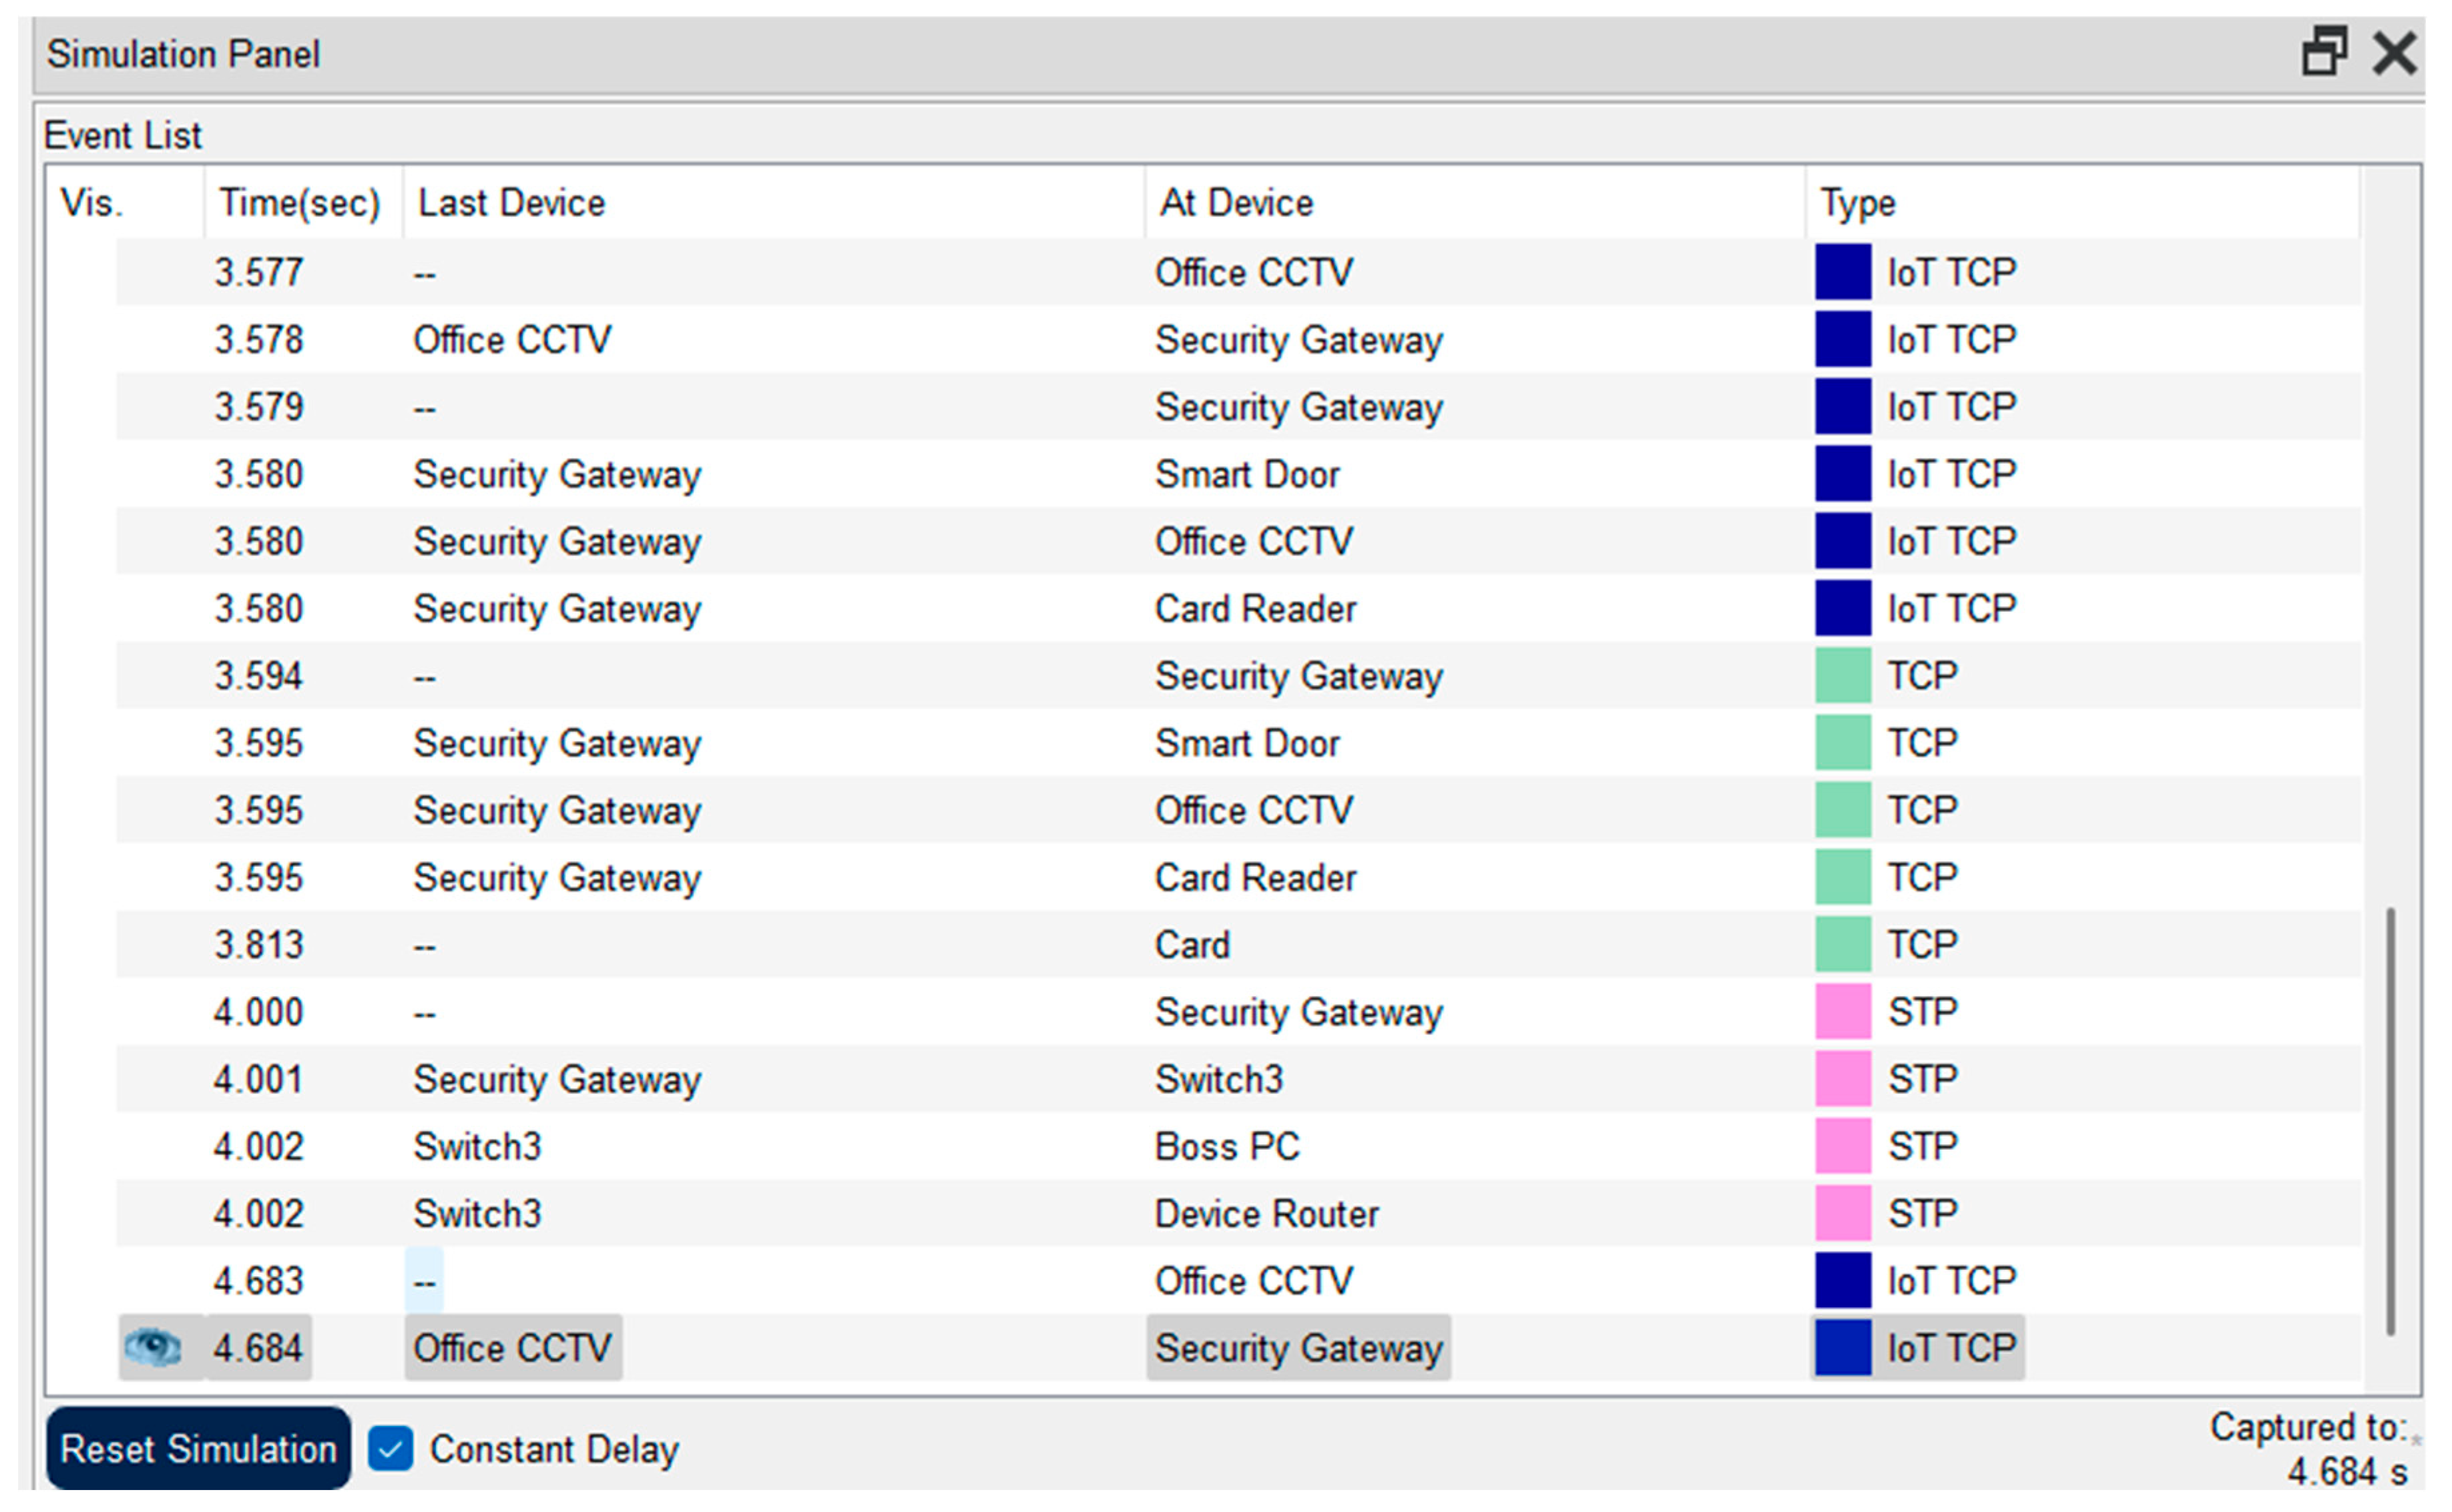Screen dimensions: 2452x1512
Task: Close the Simulation Panel
Action: click(x=2394, y=52)
